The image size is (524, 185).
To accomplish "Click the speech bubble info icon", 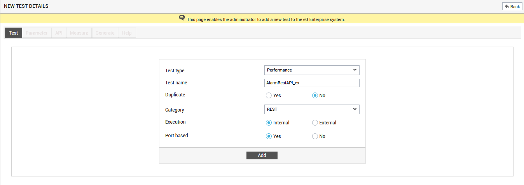I will coord(182,18).
